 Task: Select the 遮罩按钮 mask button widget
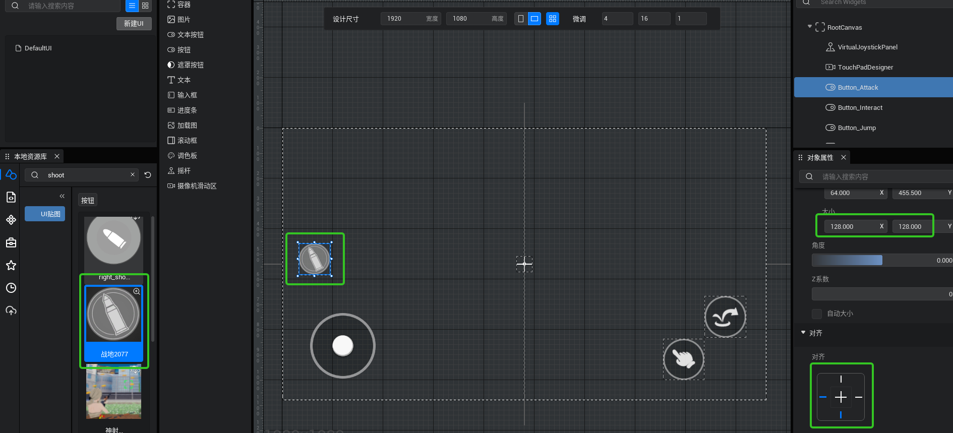tap(186, 65)
